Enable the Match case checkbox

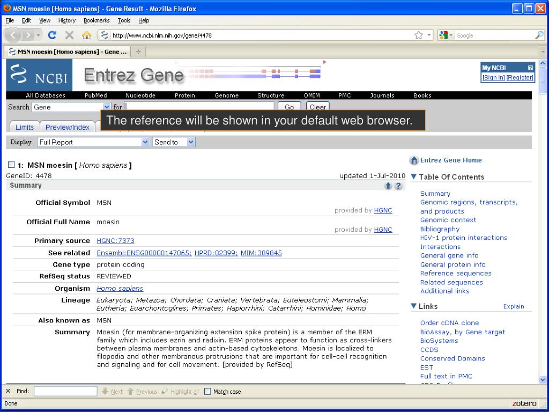point(207,391)
